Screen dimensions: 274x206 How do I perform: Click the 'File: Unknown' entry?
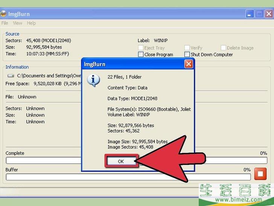[21, 97]
